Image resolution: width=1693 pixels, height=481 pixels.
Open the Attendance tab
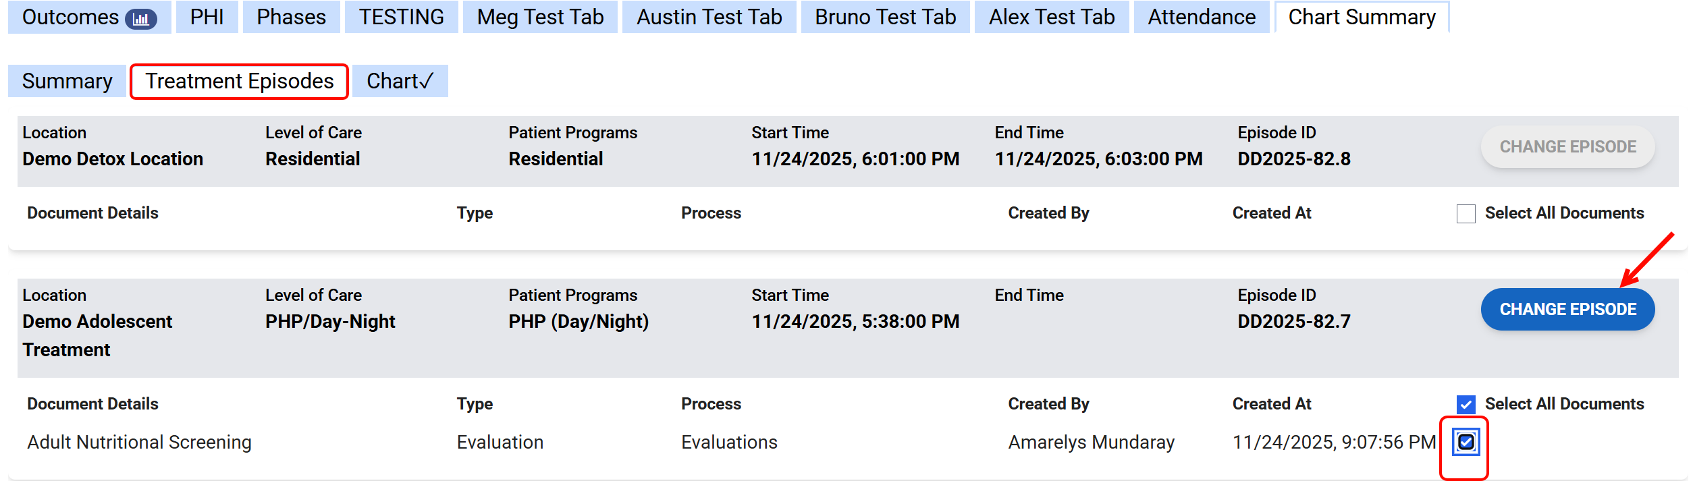click(x=1202, y=17)
